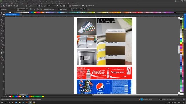
Task: Click the full-screen preview icon
Action: [58, 6]
